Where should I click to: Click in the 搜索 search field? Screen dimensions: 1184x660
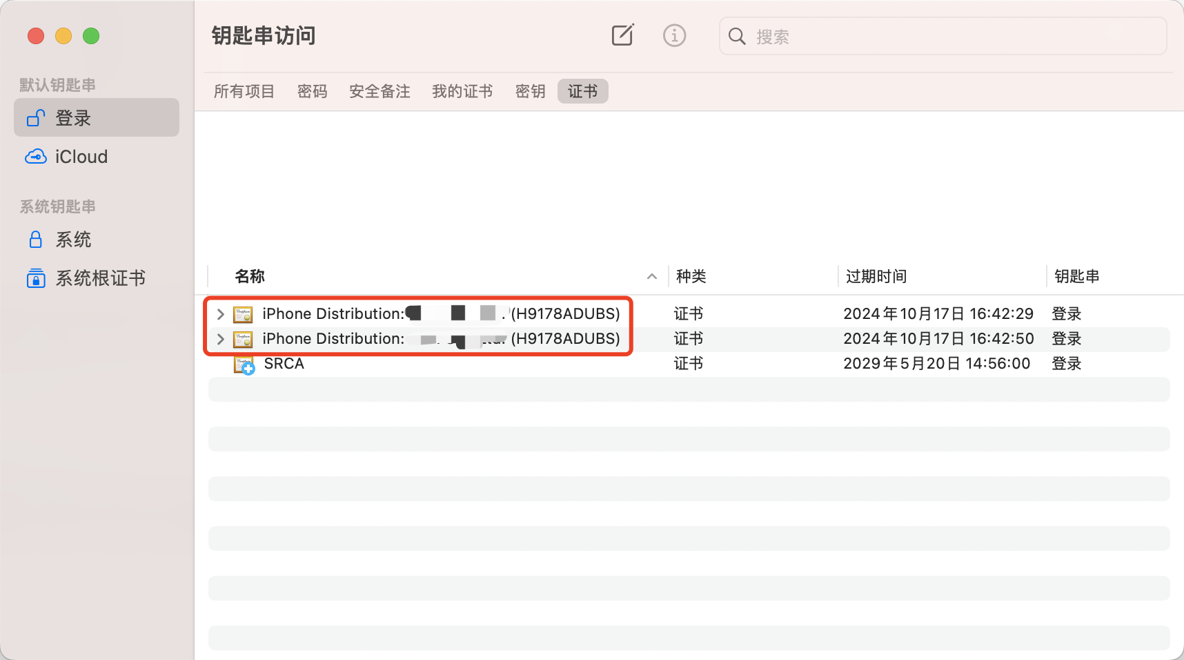tap(943, 37)
